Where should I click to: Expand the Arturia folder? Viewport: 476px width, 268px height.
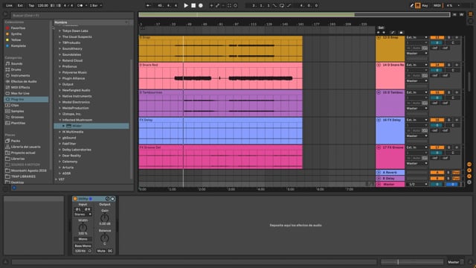click(59, 167)
